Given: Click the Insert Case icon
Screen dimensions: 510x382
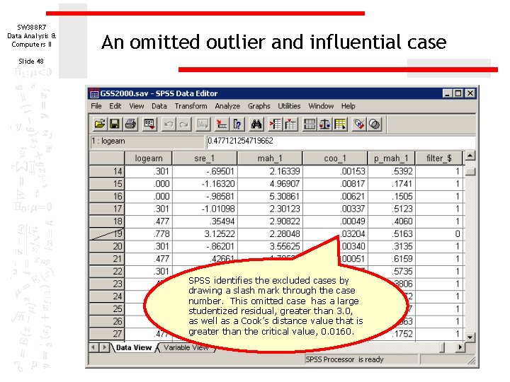Looking at the screenshot, I should 276,124.
